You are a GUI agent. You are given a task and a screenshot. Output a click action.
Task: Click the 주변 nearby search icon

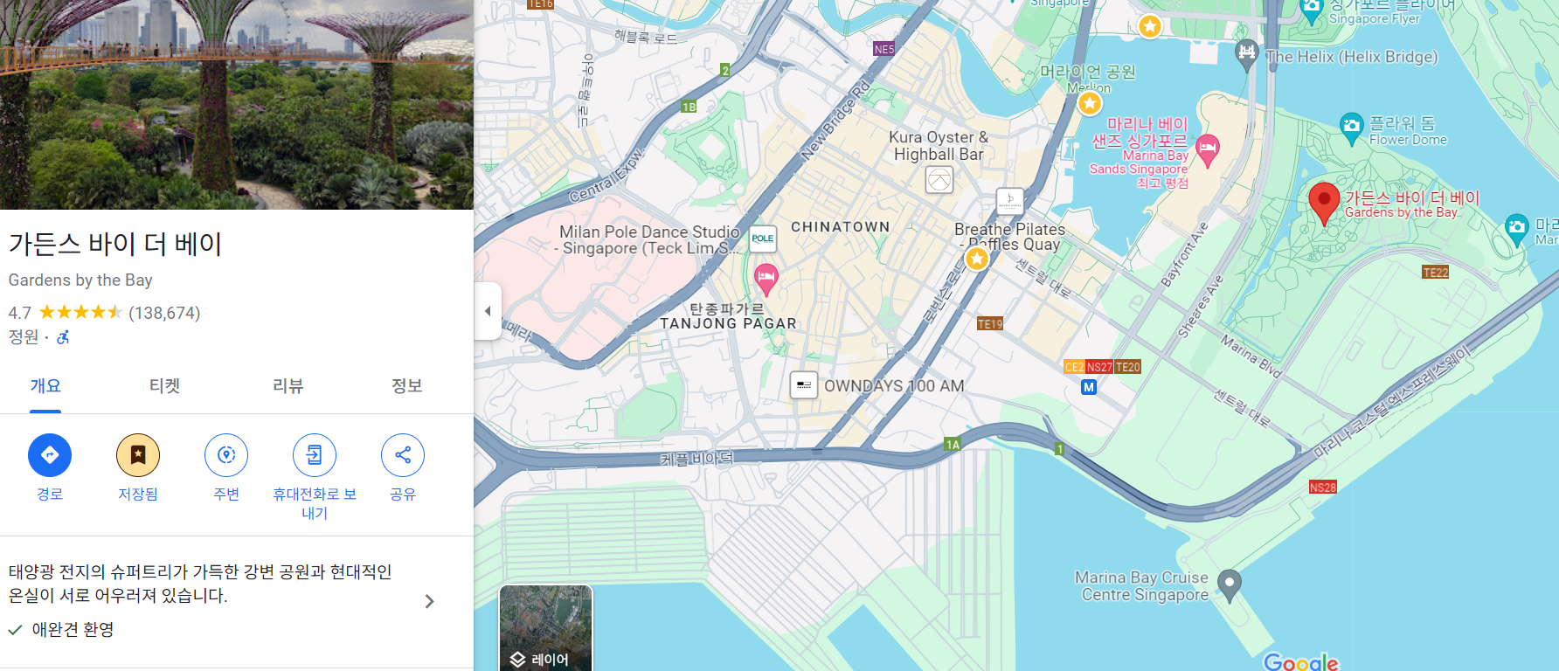pyautogui.click(x=226, y=455)
